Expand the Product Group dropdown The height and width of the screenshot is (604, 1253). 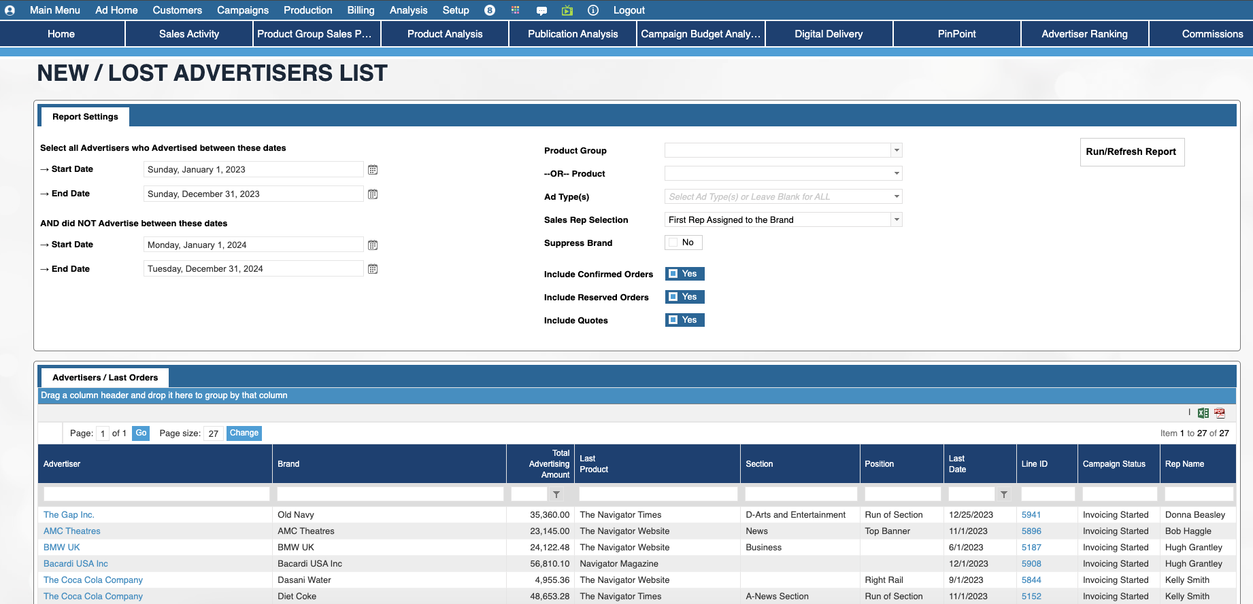(x=897, y=150)
